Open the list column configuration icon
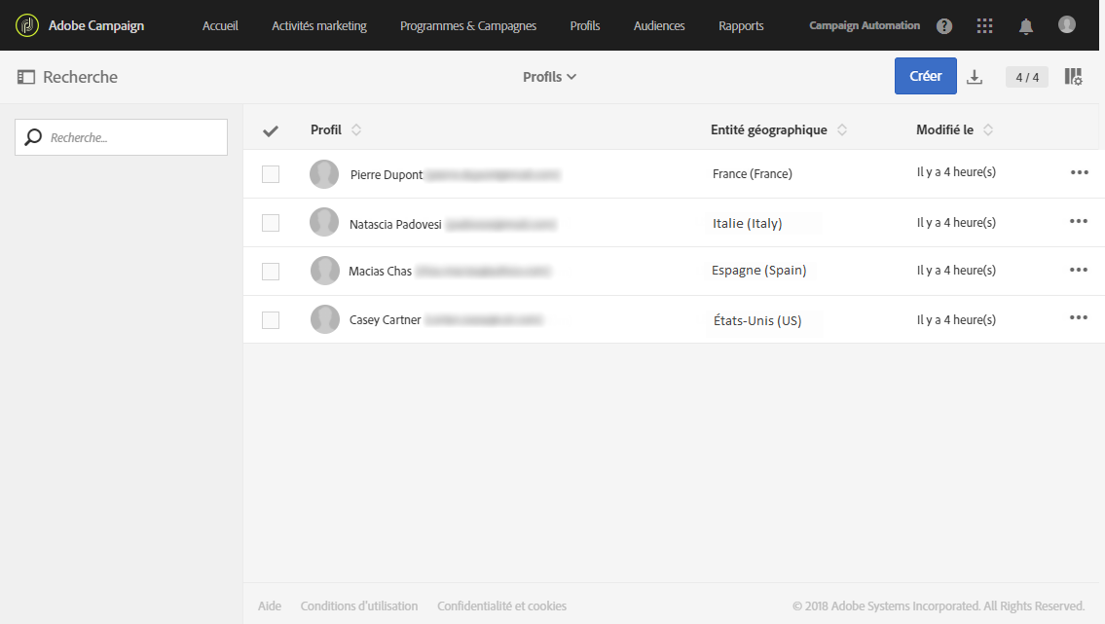 coord(1073,77)
